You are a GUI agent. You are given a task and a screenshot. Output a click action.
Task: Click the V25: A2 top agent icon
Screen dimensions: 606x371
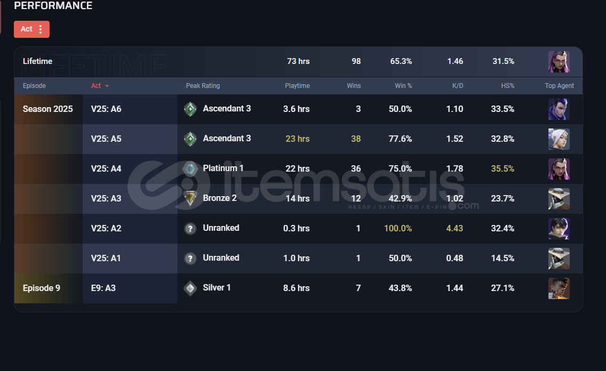(559, 229)
